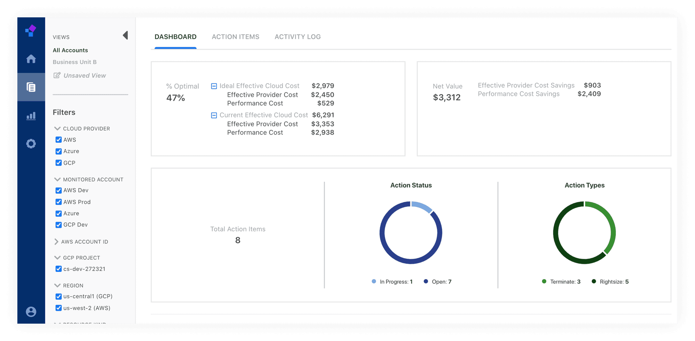Toggle the GCP Dev monitored account checkbox

[x=58, y=225]
